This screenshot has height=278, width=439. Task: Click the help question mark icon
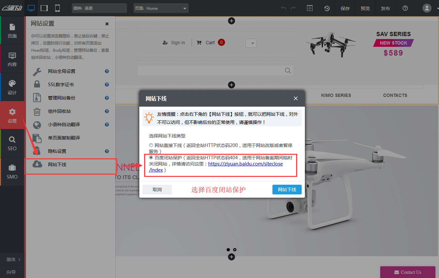tap(405, 8)
